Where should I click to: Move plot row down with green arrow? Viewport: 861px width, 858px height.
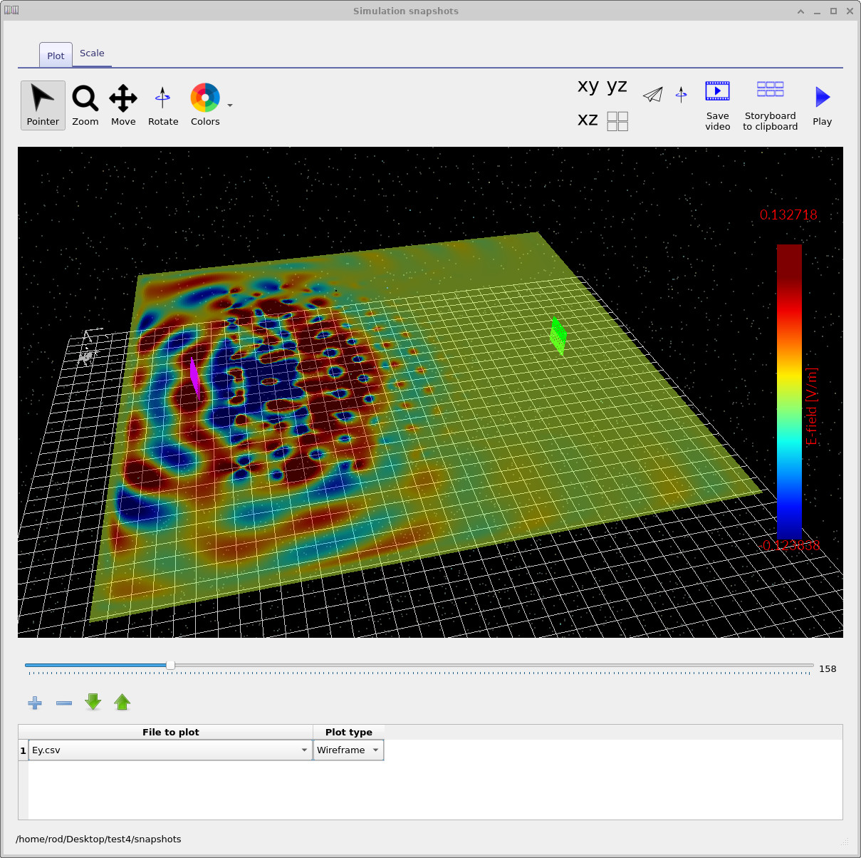(93, 702)
